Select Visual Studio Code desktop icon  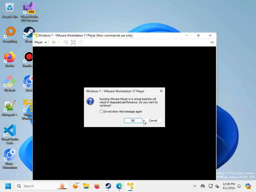(x=10, y=134)
